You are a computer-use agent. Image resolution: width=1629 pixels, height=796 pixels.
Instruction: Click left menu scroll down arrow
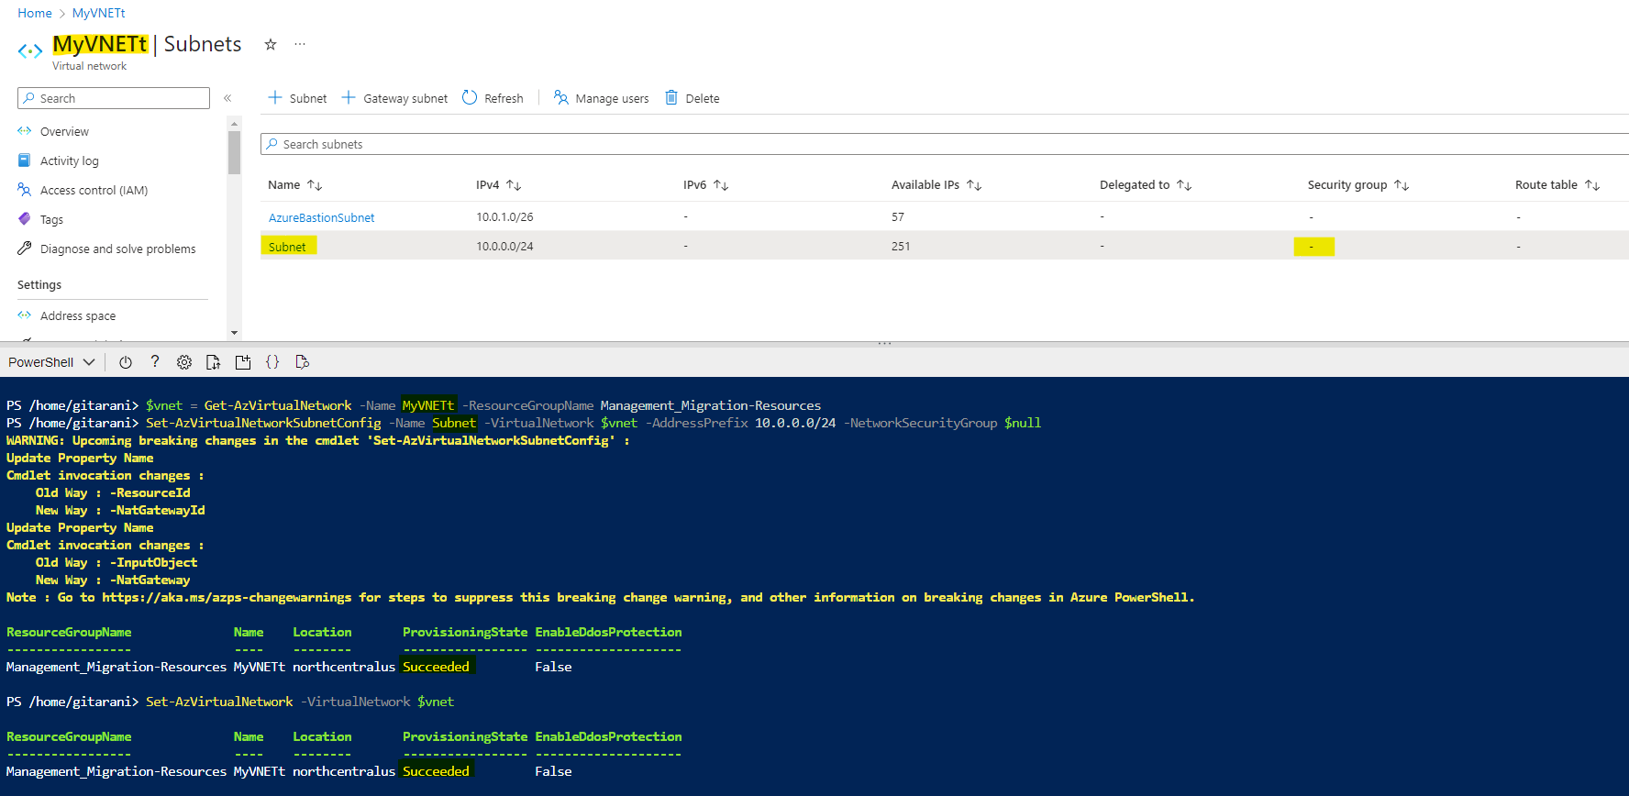[234, 333]
